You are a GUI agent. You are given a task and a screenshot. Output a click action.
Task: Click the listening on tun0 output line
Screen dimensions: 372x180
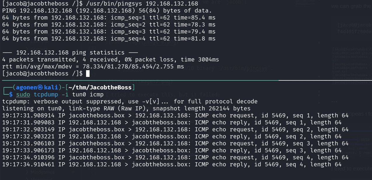point(126,108)
